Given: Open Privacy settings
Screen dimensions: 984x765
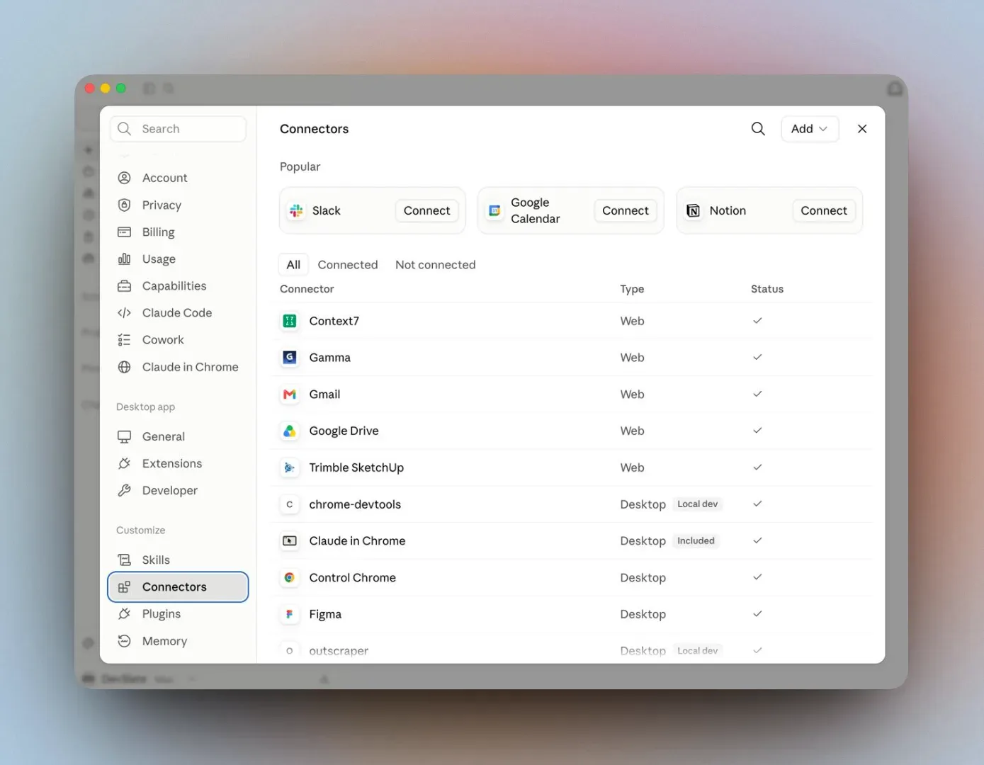Looking at the screenshot, I should pyautogui.click(x=179, y=205).
